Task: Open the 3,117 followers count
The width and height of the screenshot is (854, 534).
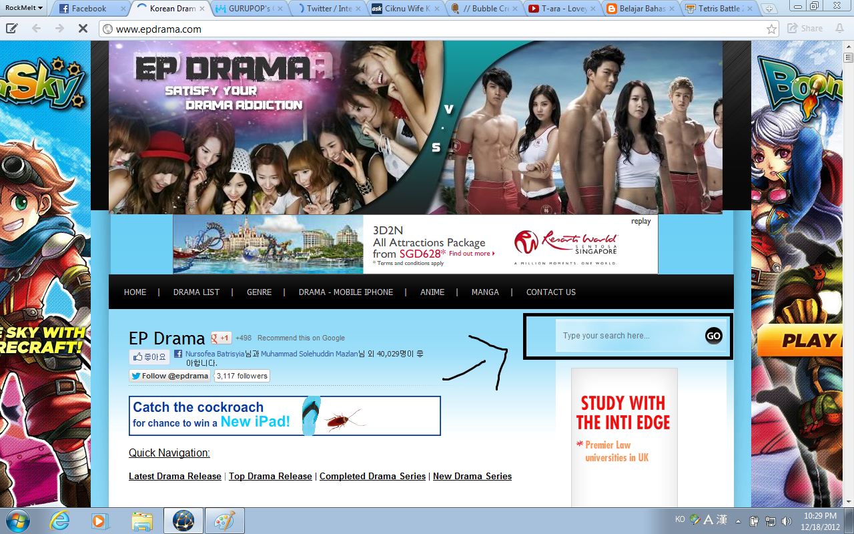Action: pyautogui.click(x=242, y=376)
